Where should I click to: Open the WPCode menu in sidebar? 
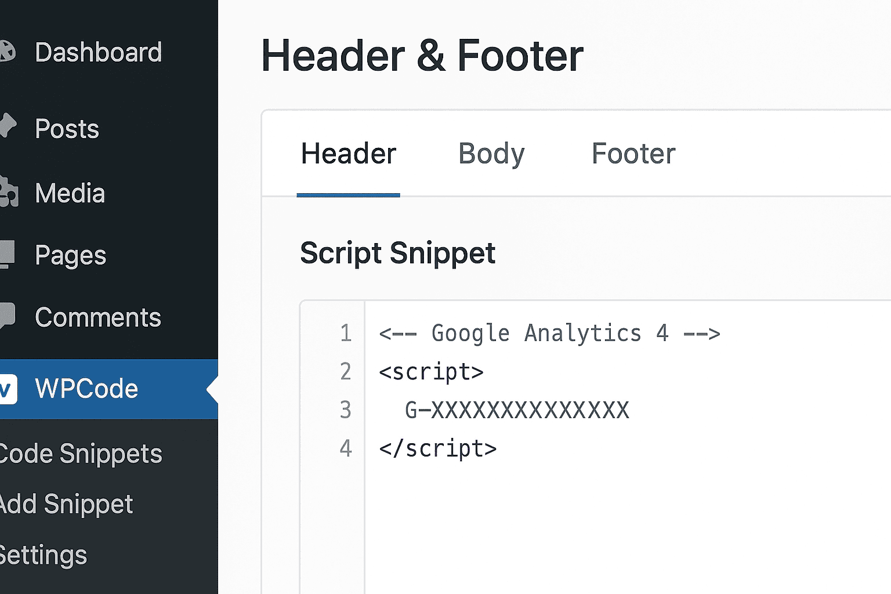(x=87, y=389)
